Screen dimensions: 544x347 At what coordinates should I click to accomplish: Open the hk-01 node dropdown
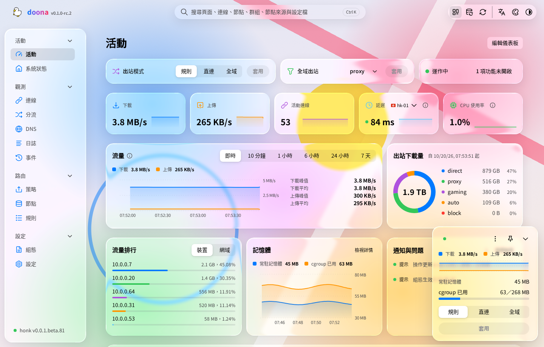[x=404, y=105]
